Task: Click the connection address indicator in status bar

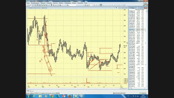Action: [x=119, y=93]
